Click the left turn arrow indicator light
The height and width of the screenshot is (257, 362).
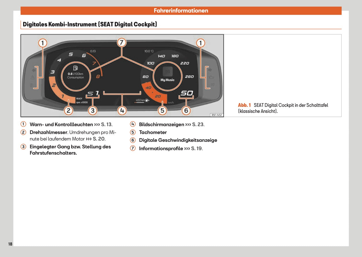point(33,70)
